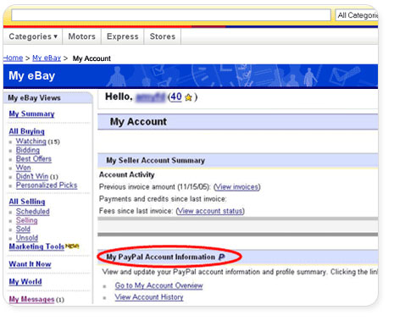
Task: Open the Unsold items link
Action: pos(27,238)
